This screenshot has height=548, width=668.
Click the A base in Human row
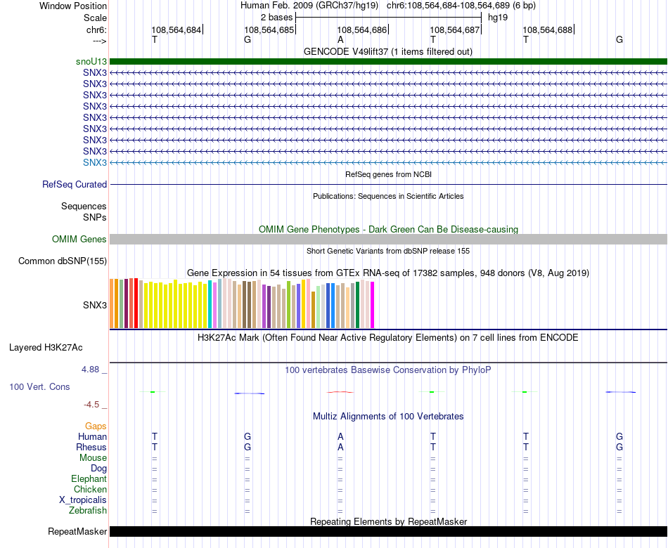340,436
